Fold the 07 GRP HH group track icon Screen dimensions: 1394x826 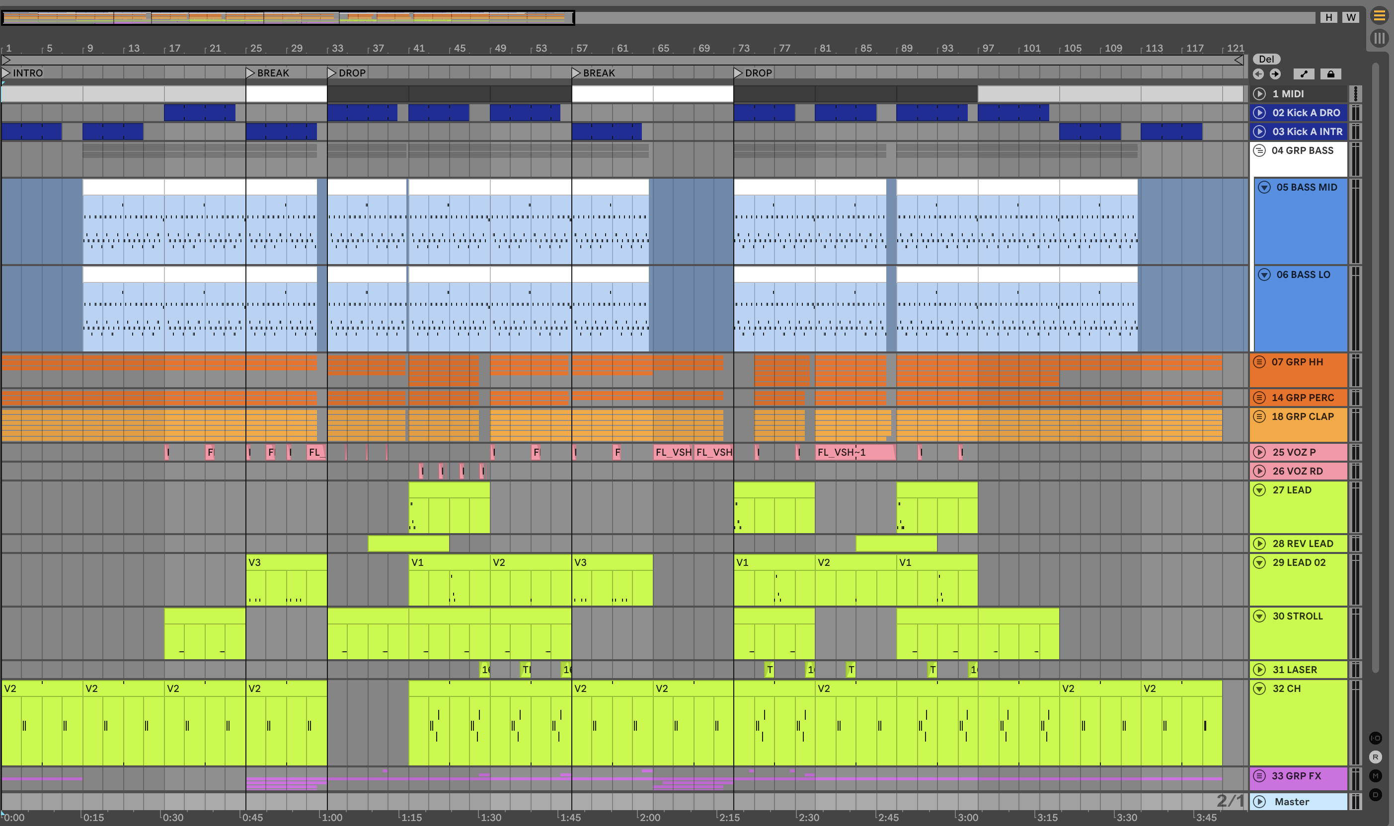[1259, 362]
